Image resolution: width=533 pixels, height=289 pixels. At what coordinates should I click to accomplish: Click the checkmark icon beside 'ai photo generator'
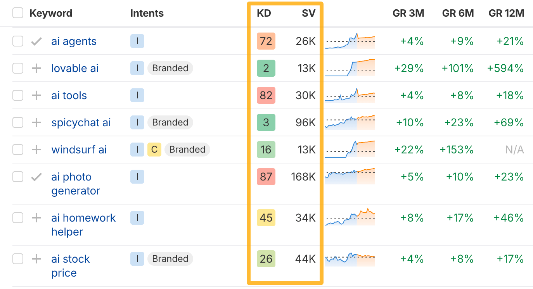click(36, 177)
